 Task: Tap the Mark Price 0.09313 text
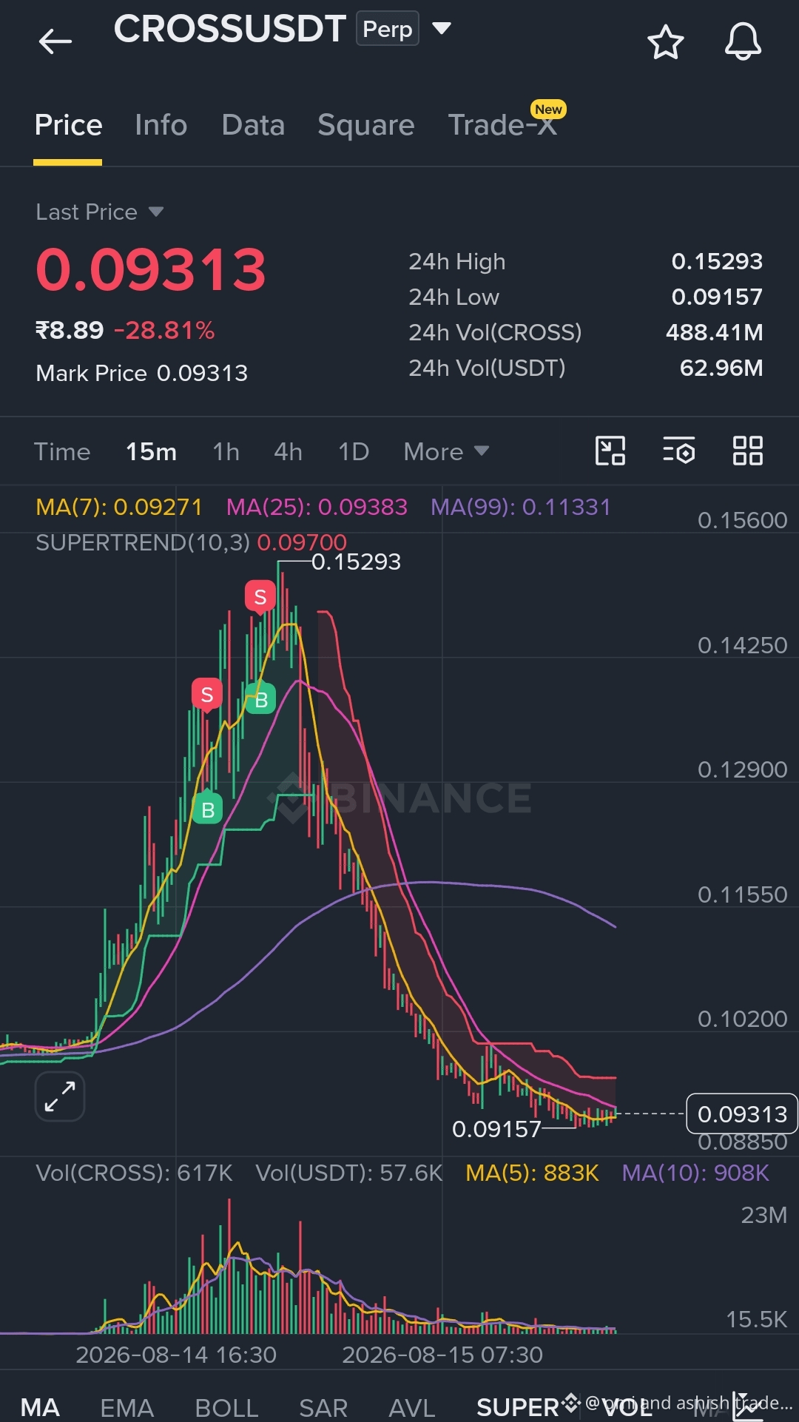[x=142, y=373]
